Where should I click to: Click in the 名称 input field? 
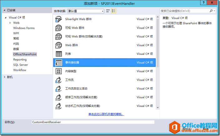[x=93, y=122]
